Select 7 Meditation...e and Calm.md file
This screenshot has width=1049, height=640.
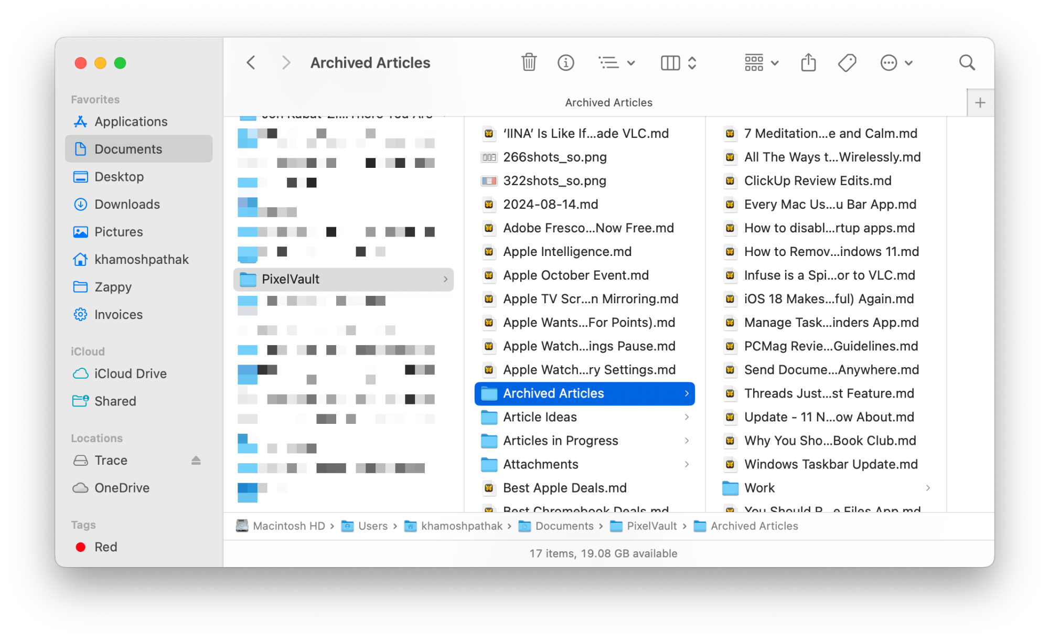[x=826, y=133]
